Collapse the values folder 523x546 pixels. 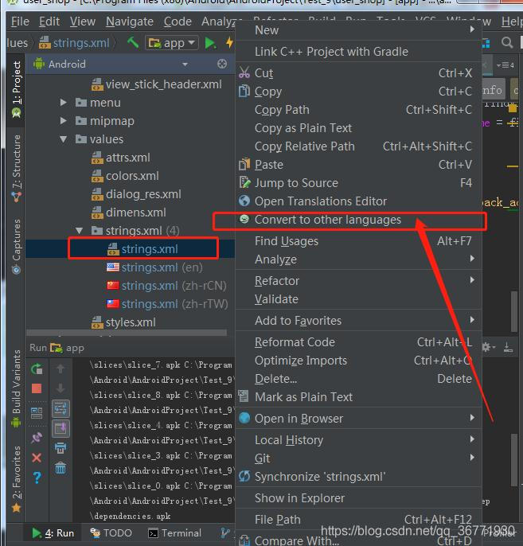pyautogui.click(x=63, y=139)
